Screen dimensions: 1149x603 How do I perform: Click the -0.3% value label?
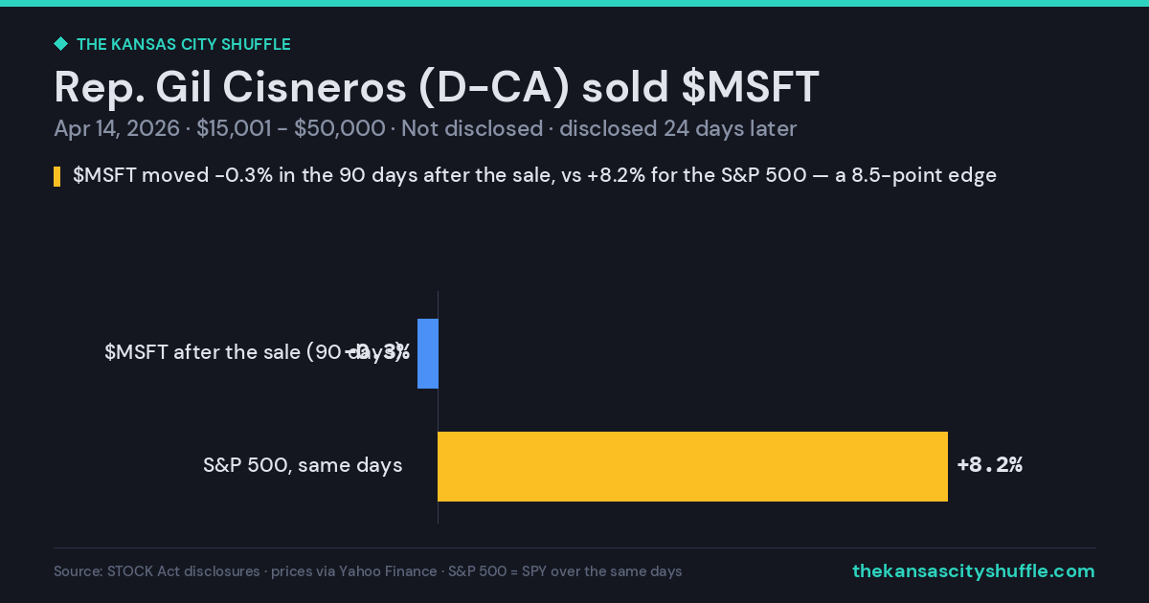pyautogui.click(x=377, y=352)
